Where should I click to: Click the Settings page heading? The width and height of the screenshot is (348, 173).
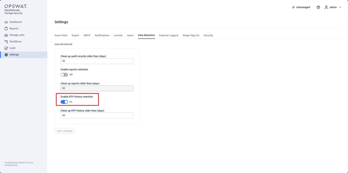(x=61, y=22)
